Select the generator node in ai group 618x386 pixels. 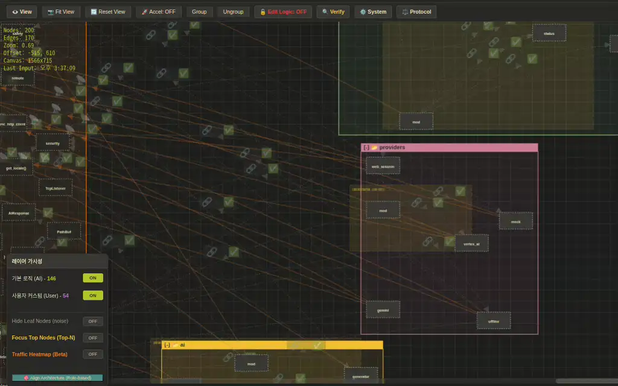click(x=361, y=376)
